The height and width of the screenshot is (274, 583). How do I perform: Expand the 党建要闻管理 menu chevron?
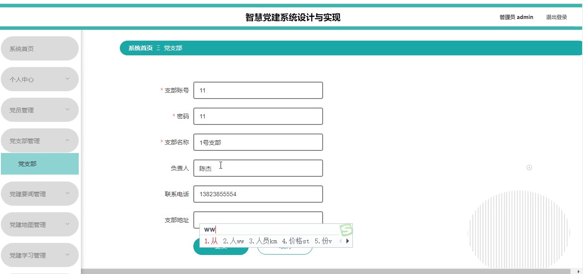coord(67,194)
